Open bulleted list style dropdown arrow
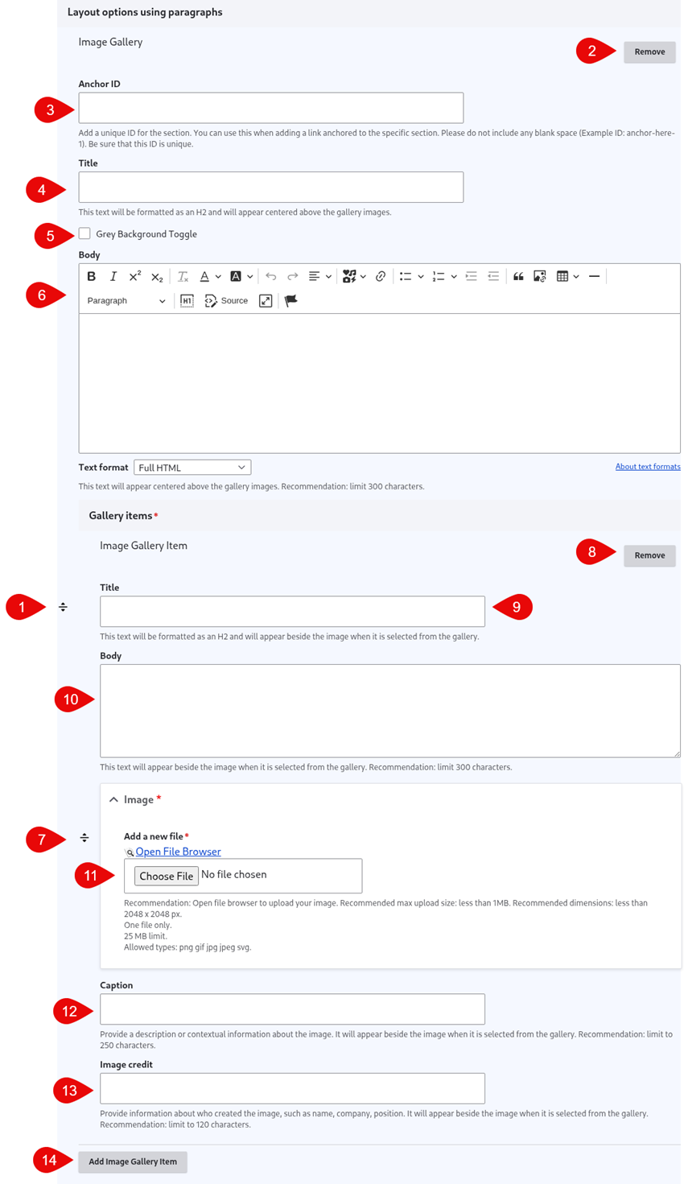The height and width of the screenshot is (1184, 684). (x=421, y=277)
